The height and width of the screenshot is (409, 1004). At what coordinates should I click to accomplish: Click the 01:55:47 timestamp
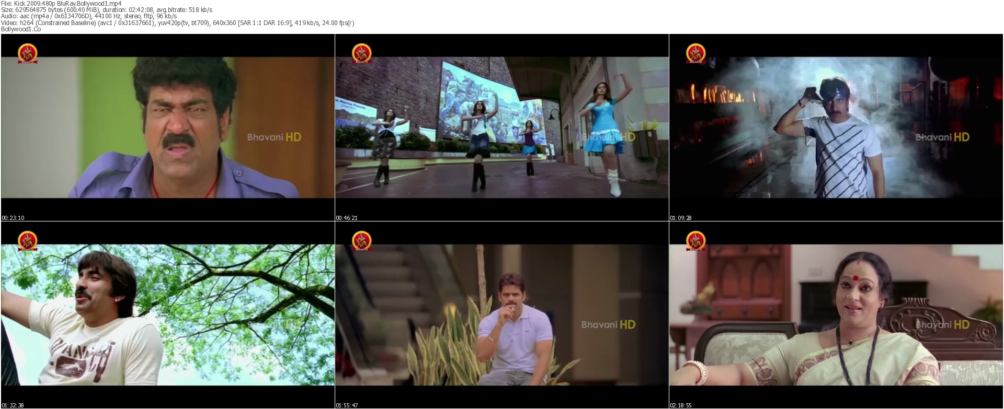click(347, 405)
